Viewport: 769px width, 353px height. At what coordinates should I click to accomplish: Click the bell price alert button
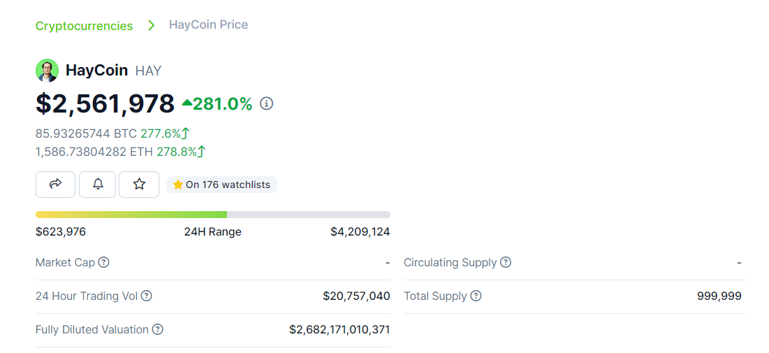[98, 185]
